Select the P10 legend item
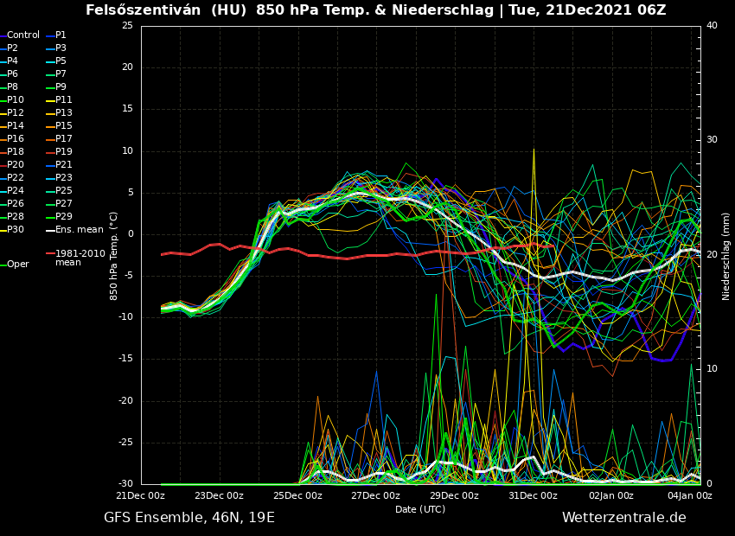 (16, 100)
